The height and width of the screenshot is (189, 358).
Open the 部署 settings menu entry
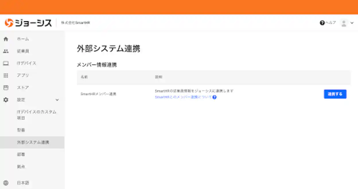click(22, 130)
